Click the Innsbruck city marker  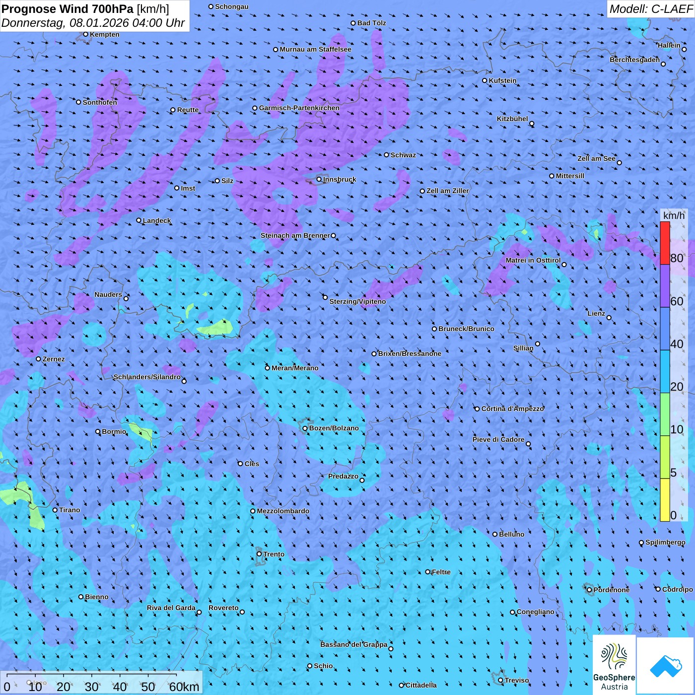pos(319,179)
